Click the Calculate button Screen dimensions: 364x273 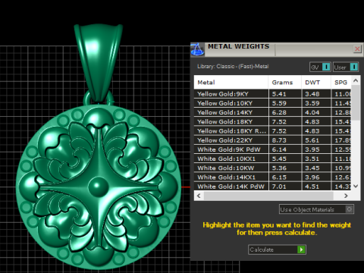[x=277, y=249]
